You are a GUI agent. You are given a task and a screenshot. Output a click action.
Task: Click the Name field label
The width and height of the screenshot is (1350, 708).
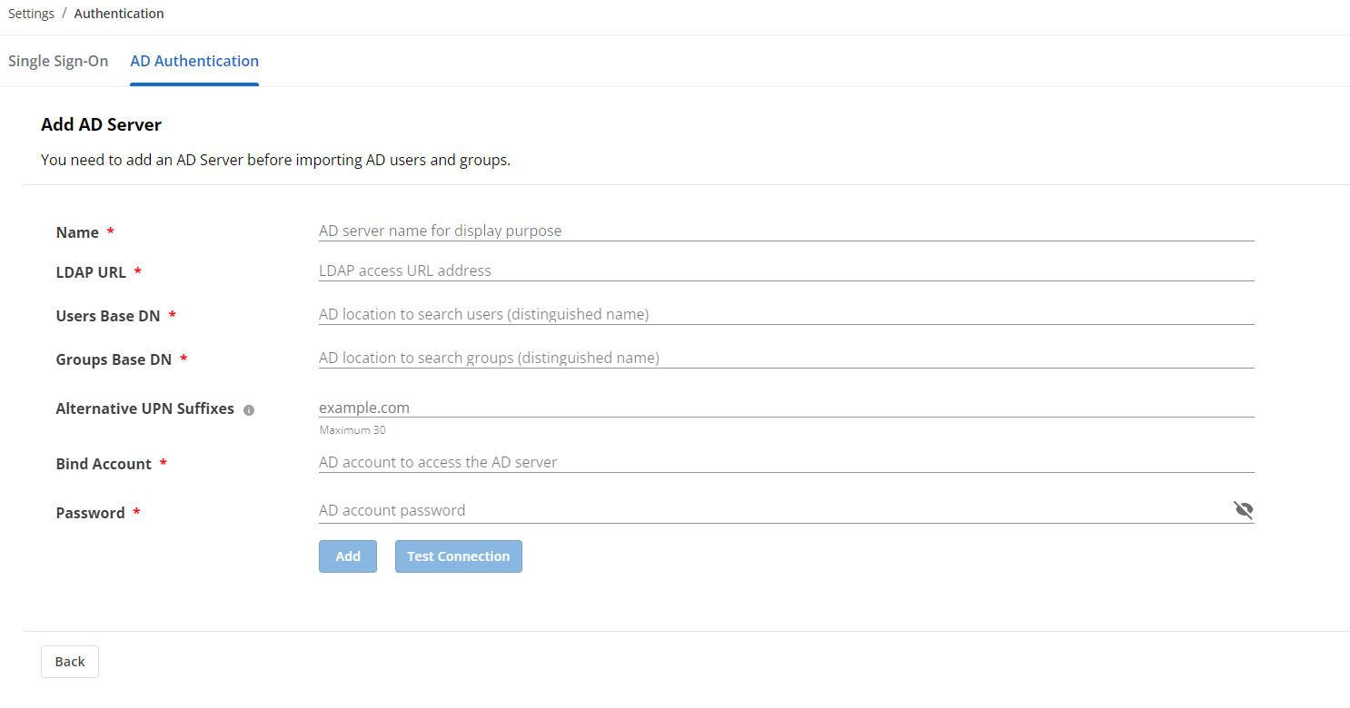click(x=77, y=232)
